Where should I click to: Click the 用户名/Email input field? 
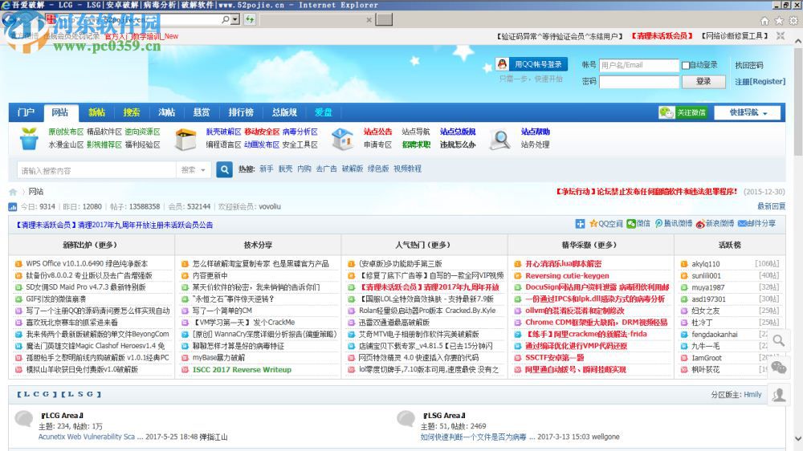coord(638,65)
